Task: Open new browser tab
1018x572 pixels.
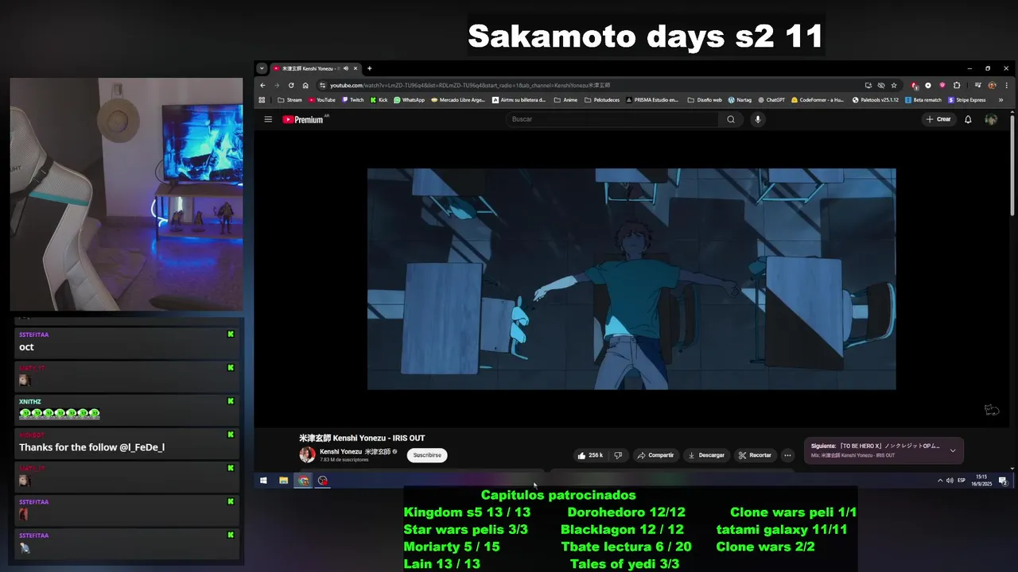Action: coord(369,68)
